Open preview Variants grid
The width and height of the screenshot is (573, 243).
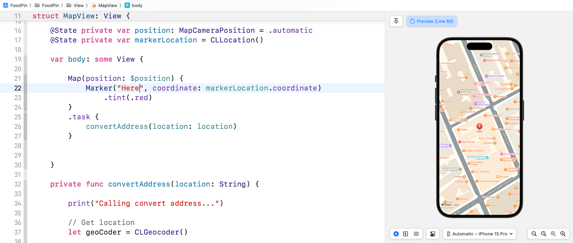click(416, 234)
